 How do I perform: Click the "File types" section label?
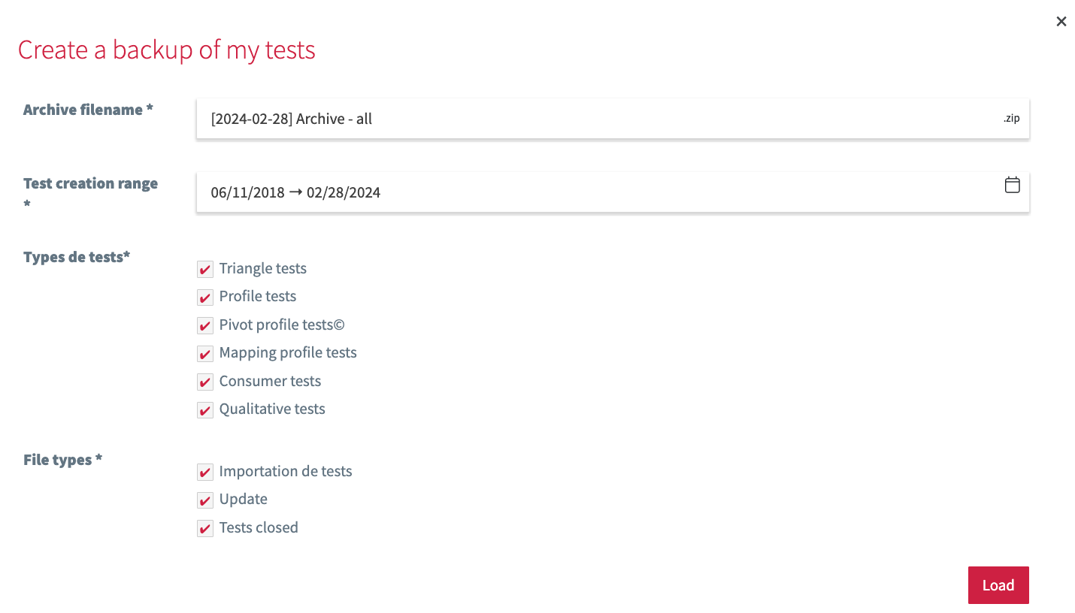pyautogui.click(x=62, y=460)
